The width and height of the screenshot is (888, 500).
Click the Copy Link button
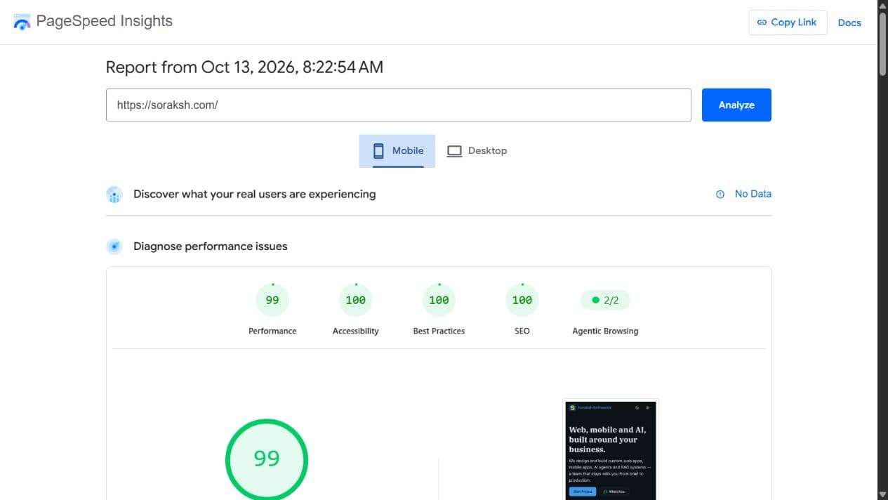788,22
